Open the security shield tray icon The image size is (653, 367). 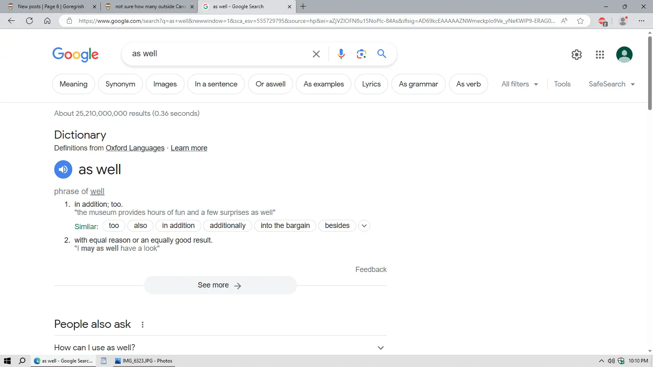coord(621,361)
